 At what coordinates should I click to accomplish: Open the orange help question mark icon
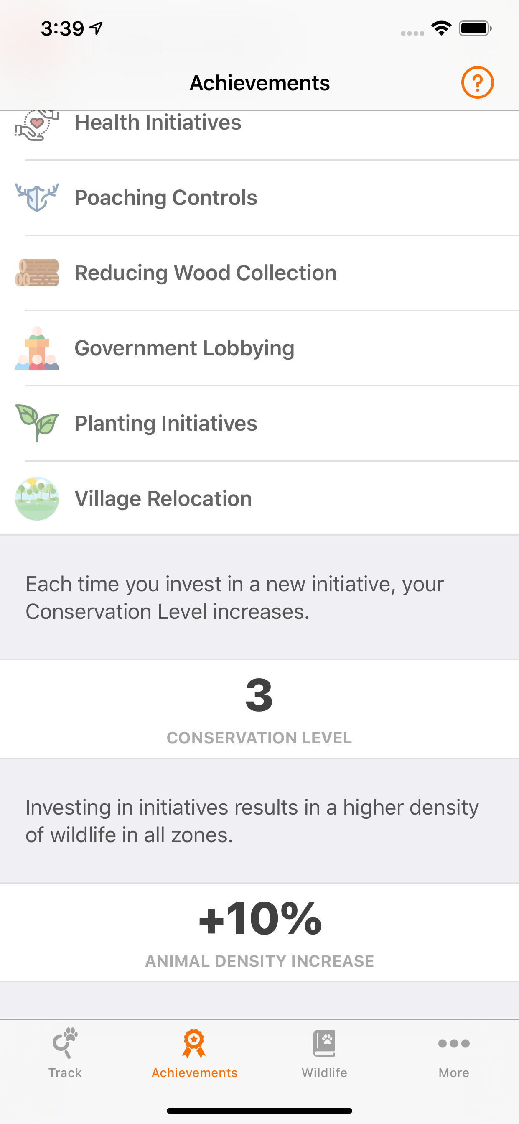(477, 82)
